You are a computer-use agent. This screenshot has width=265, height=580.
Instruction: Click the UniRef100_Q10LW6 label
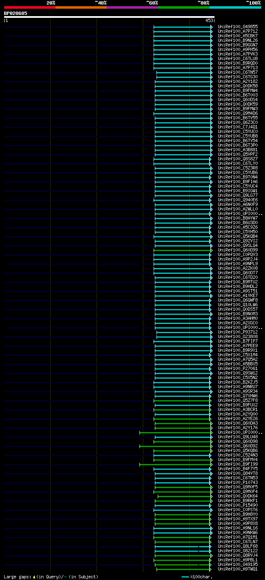(x=238, y=304)
